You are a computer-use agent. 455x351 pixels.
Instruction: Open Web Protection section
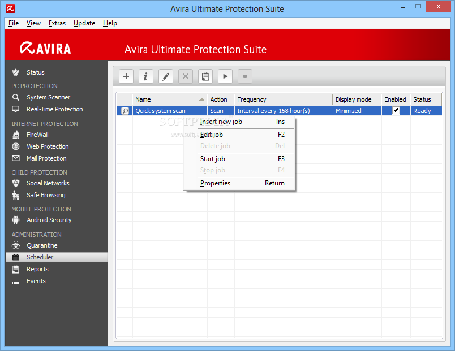(48, 146)
